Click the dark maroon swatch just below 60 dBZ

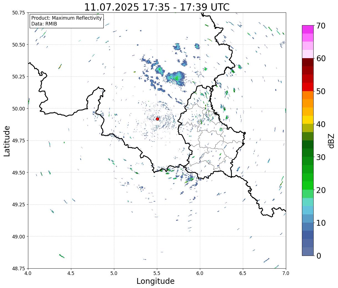click(x=308, y=62)
